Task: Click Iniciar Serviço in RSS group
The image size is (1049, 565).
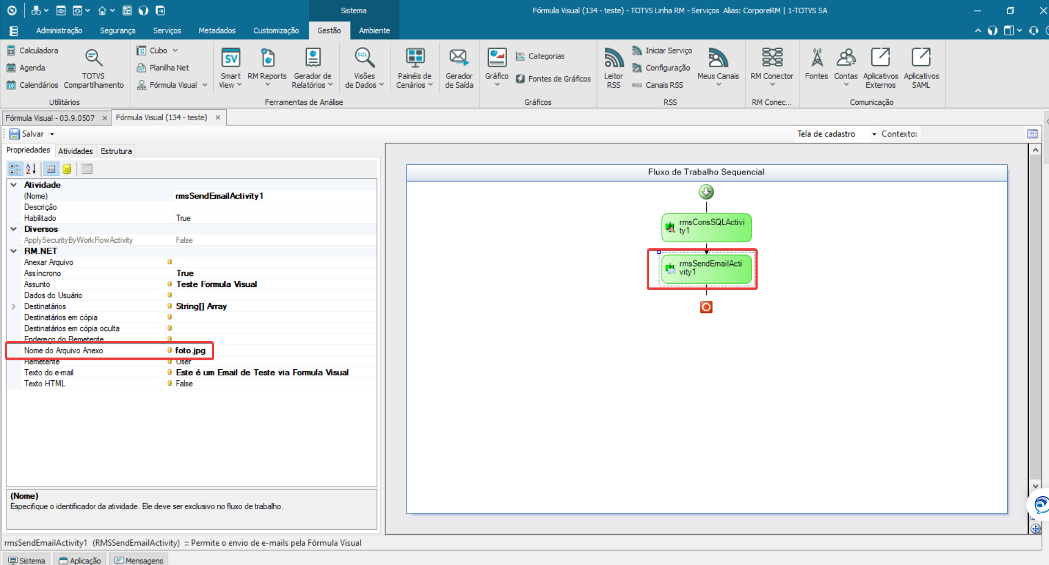Action: click(x=662, y=50)
